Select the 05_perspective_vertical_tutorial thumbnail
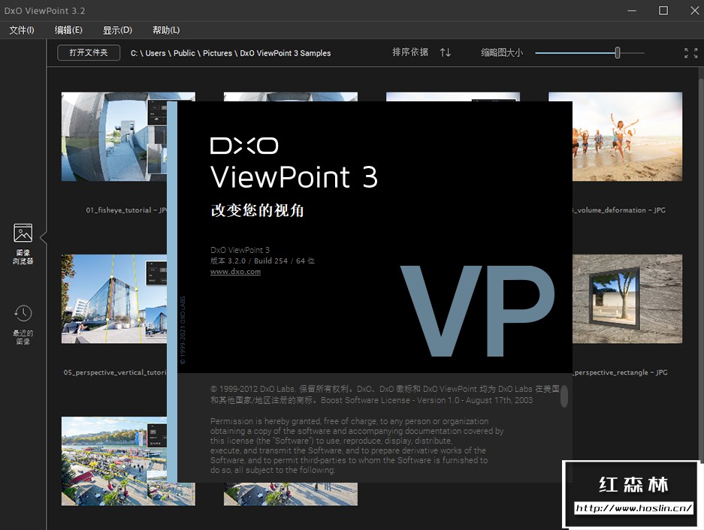This screenshot has width=704, height=530. (x=114, y=299)
